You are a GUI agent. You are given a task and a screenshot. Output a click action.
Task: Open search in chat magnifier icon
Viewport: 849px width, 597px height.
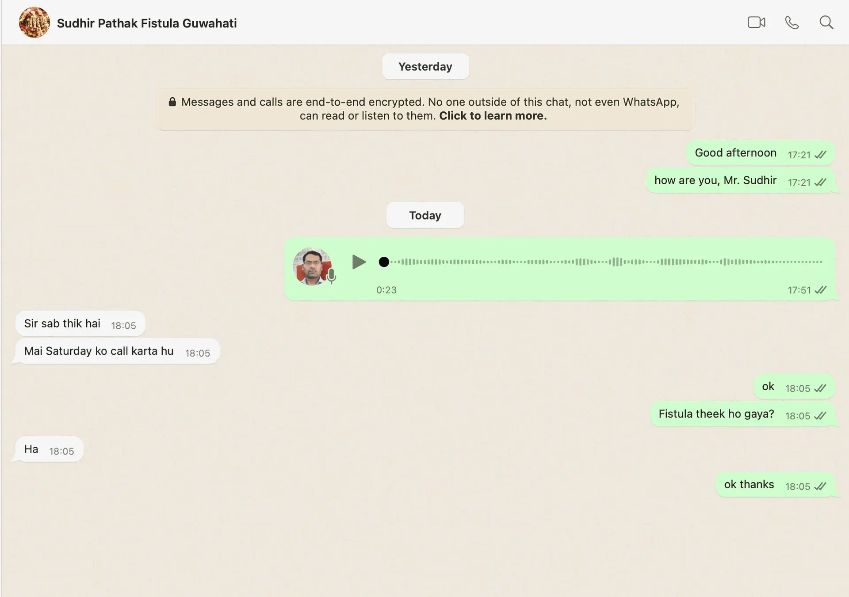tap(826, 23)
